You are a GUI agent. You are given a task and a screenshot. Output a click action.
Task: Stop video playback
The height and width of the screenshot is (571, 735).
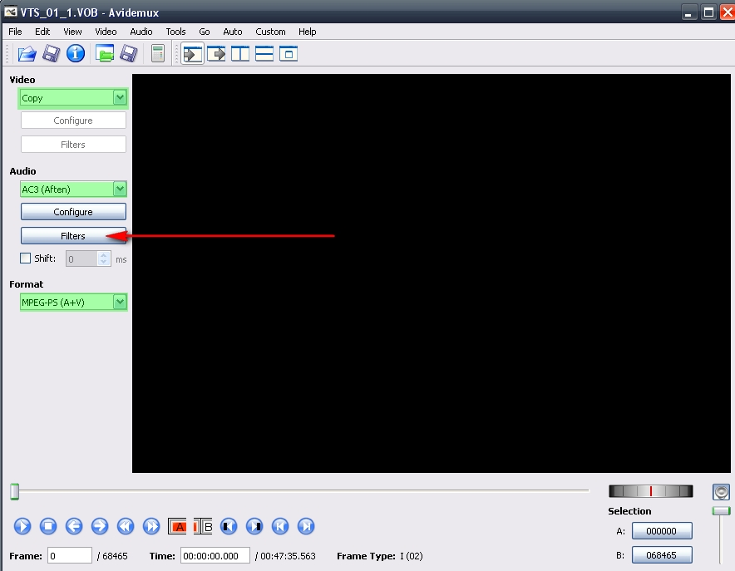[x=48, y=526]
